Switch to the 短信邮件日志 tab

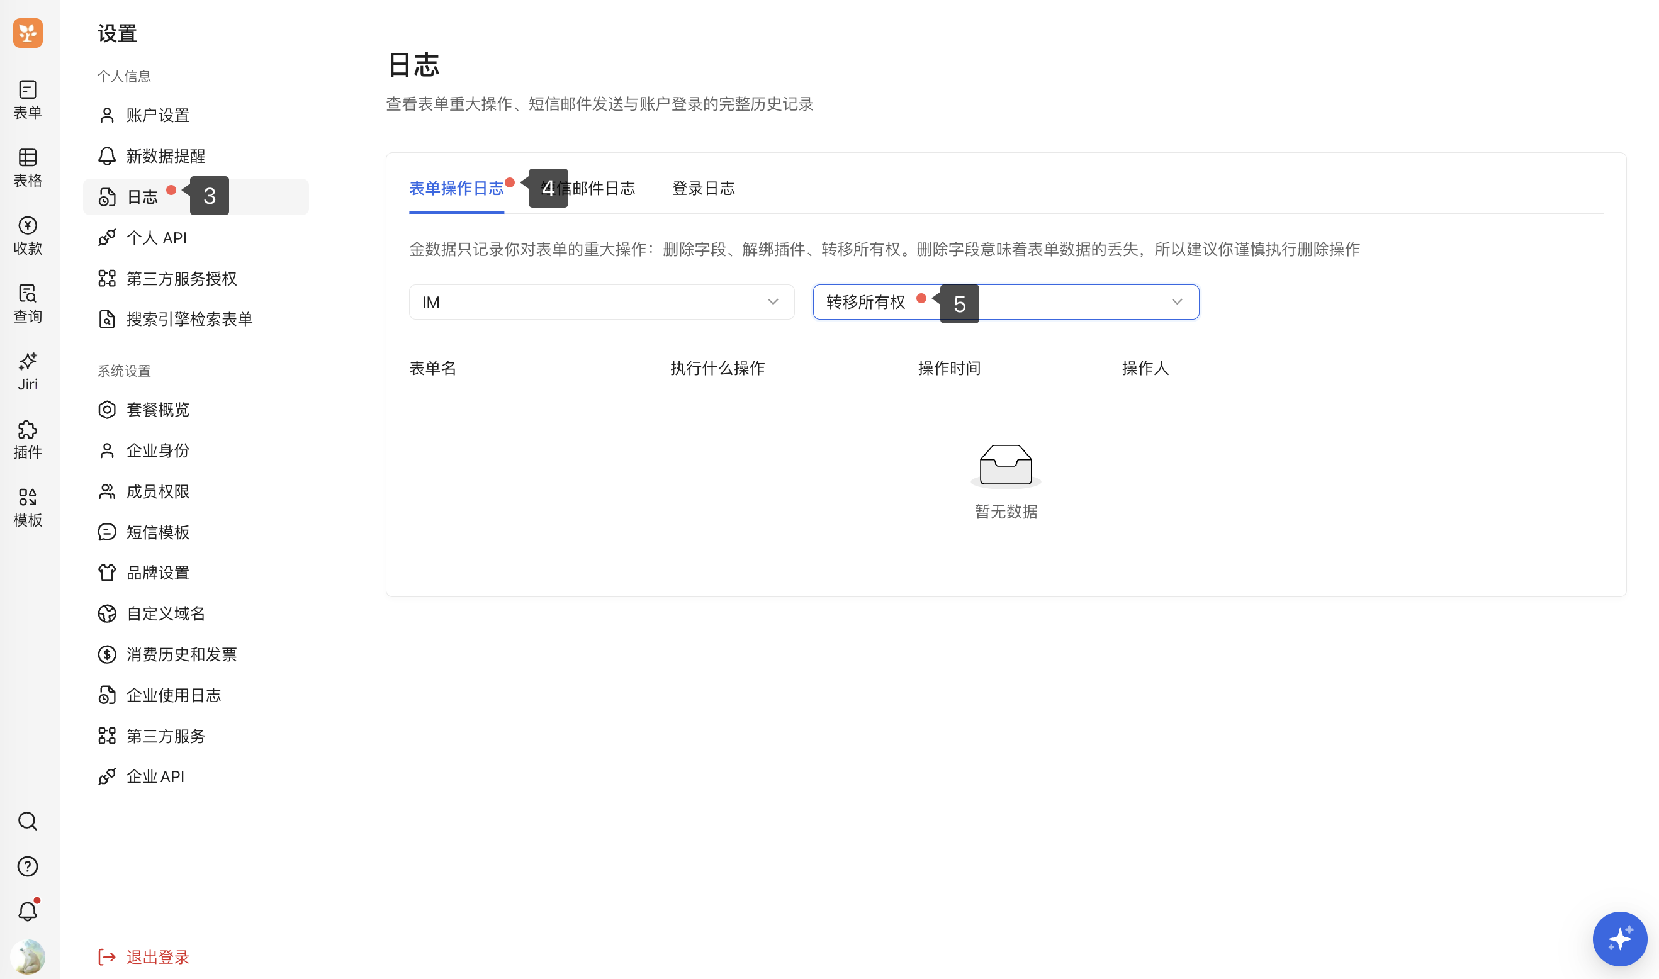(x=588, y=189)
